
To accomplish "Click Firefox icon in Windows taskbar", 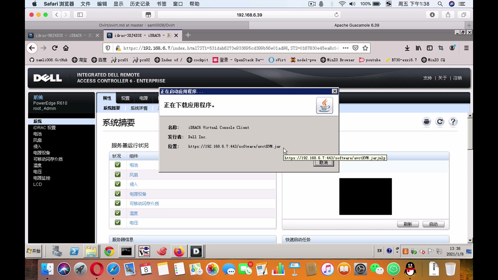I will click(x=179, y=251).
